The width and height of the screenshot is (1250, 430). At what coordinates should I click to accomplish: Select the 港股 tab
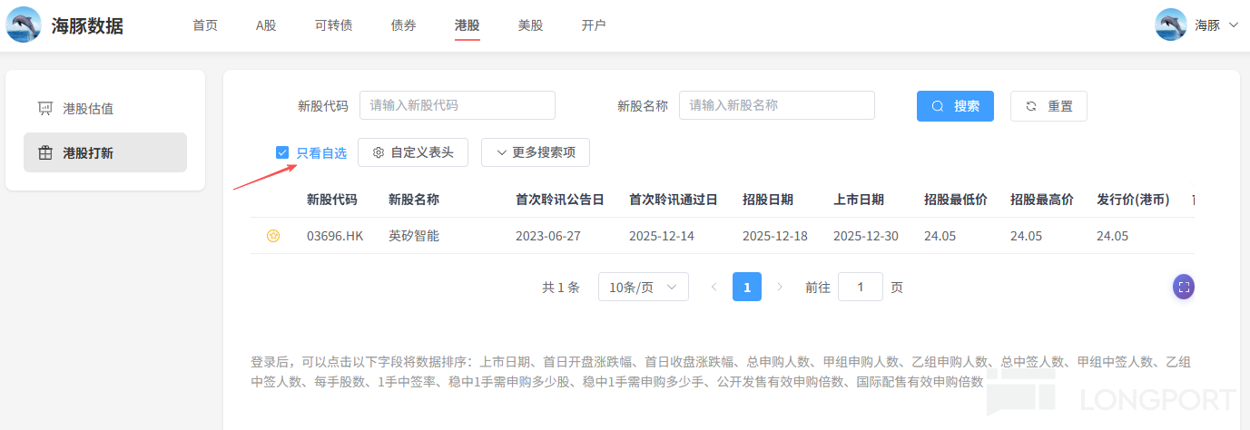click(x=468, y=25)
